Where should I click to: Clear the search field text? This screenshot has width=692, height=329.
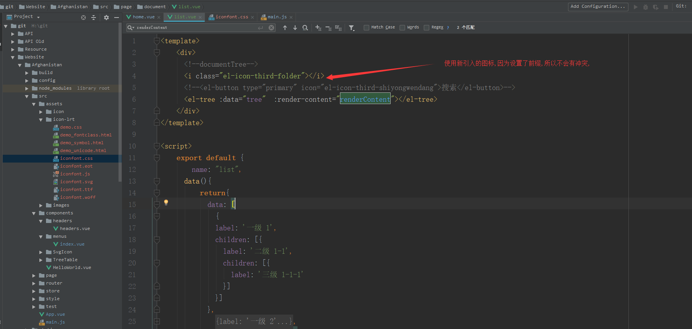(x=271, y=28)
